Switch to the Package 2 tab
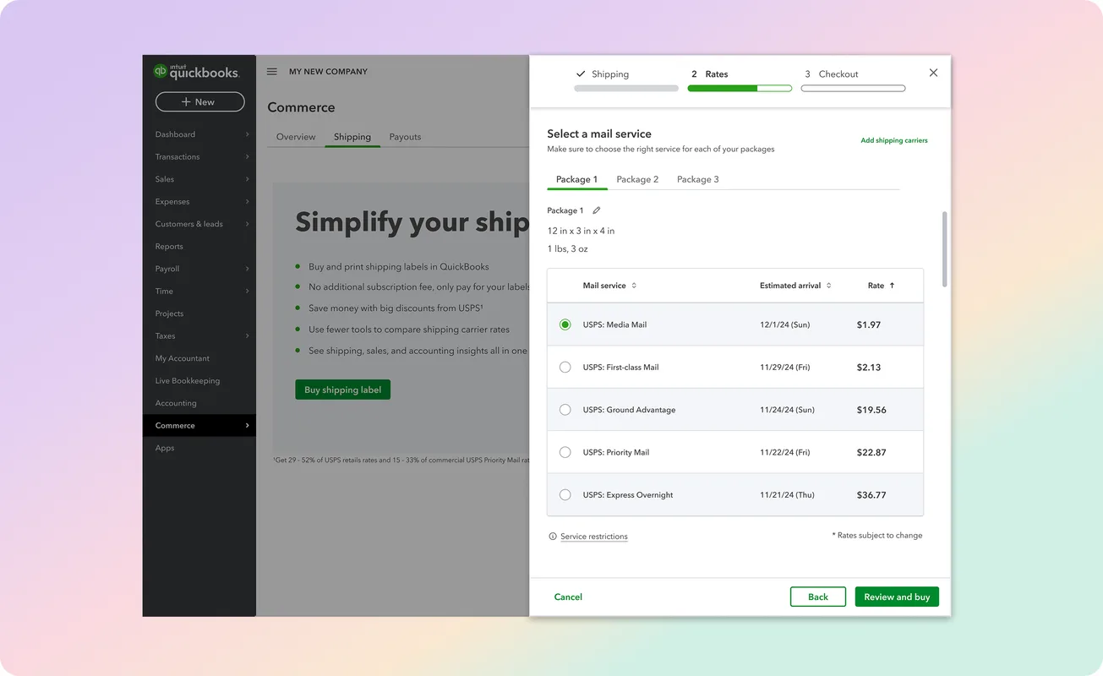Viewport: 1103px width, 676px height. tap(637, 179)
